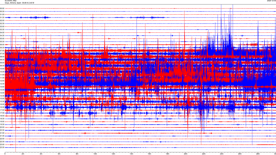Click the 05:00 time row label
Screen dimensions: 276x155
point(2,38)
